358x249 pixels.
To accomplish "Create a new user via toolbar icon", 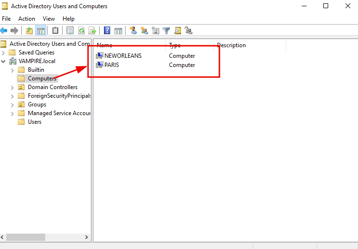I will click(133, 30).
